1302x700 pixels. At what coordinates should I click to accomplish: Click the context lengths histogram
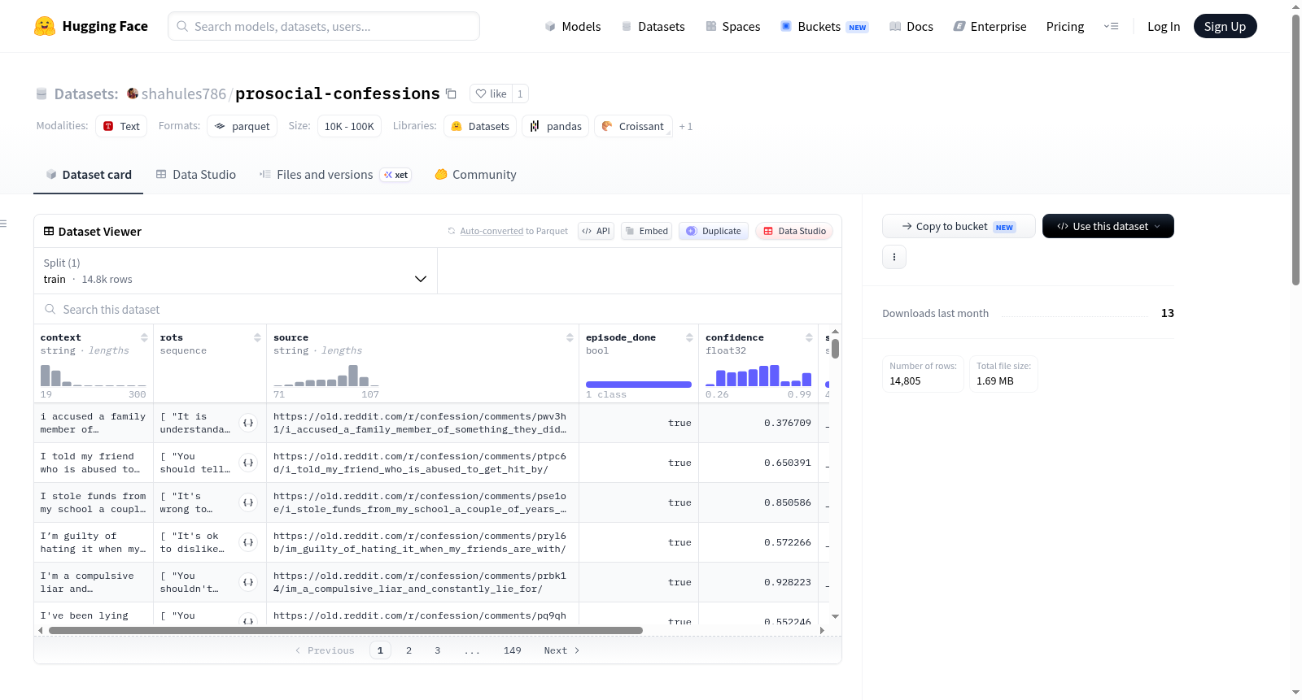(x=94, y=376)
